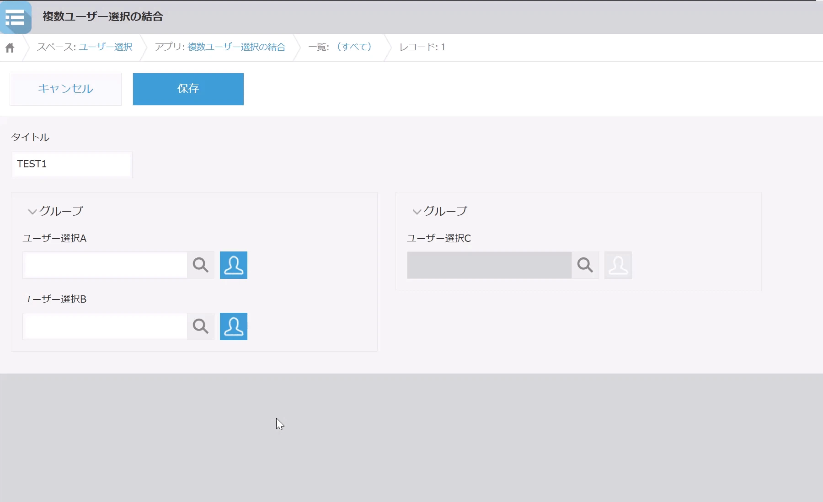Cancel editing with キャンセル button
Image resolution: width=823 pixels, height=502 pixels.
[66, 89]
